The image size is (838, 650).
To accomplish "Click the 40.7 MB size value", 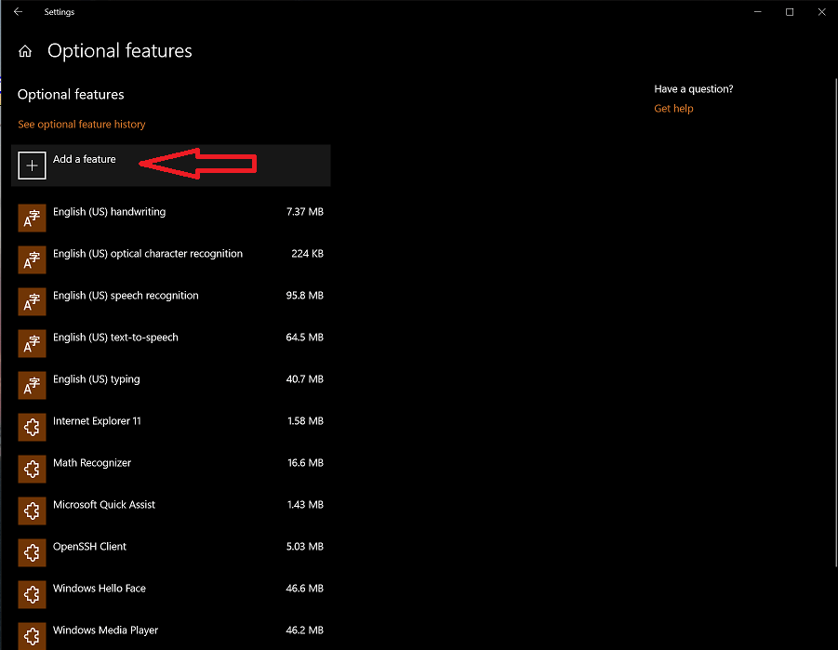I will 305,379.
